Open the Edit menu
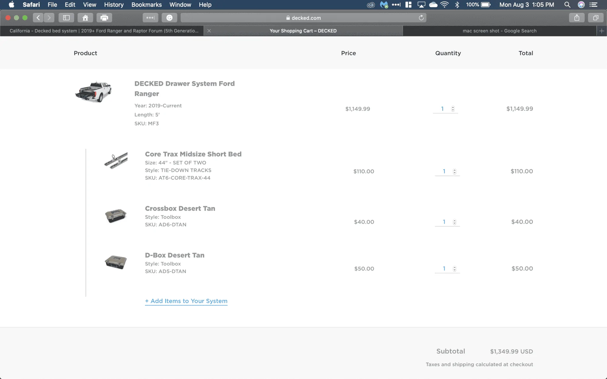Screen dimensions: 607x379 point(70,5)
